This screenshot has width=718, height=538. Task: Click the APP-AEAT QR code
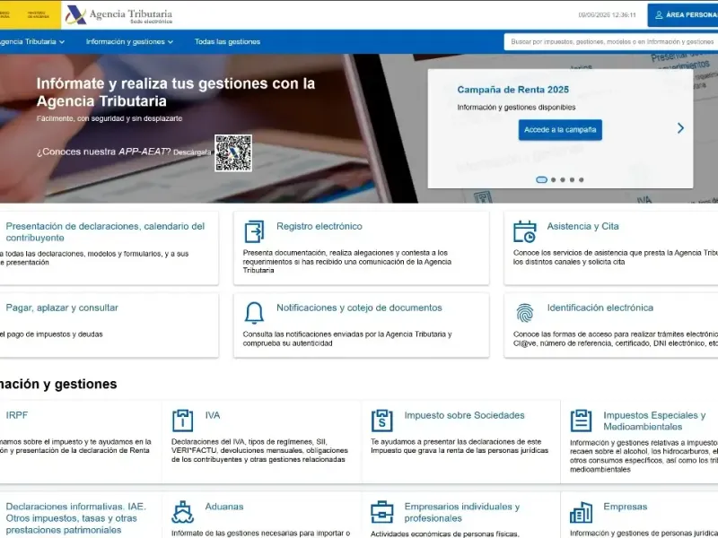coord(233,153)
